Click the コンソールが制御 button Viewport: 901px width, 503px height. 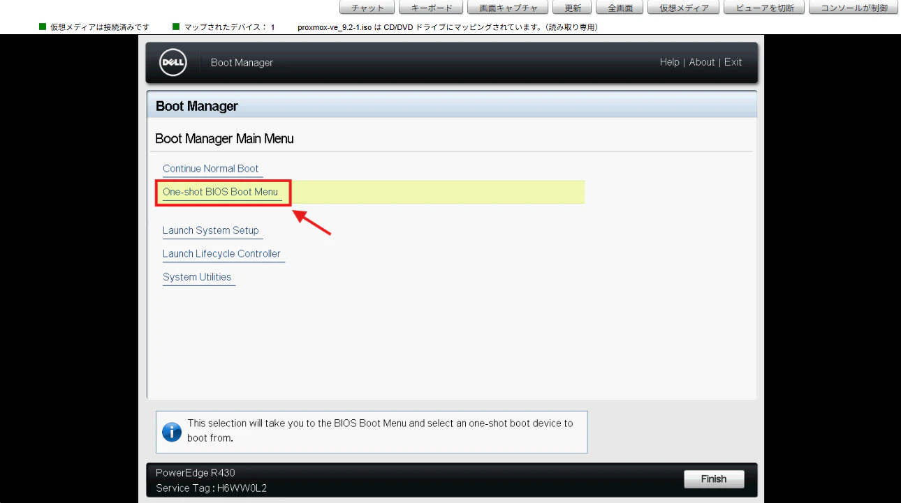[854, 8]
